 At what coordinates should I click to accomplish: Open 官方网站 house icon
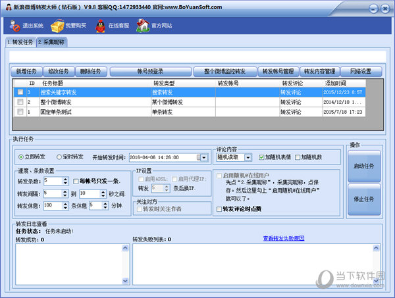(x=143, y=26)
